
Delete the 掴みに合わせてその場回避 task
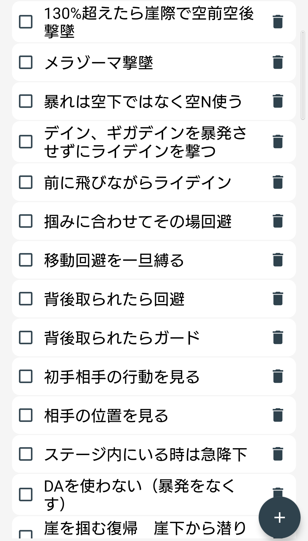tap(278, 221)
